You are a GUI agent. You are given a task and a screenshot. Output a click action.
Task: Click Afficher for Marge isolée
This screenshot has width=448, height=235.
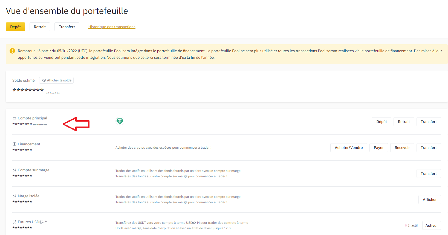tap(430, 199)
